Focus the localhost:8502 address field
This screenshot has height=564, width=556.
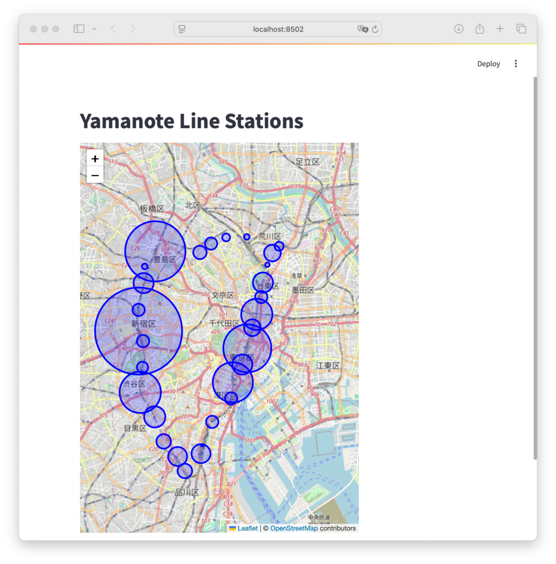coord(278,29)
